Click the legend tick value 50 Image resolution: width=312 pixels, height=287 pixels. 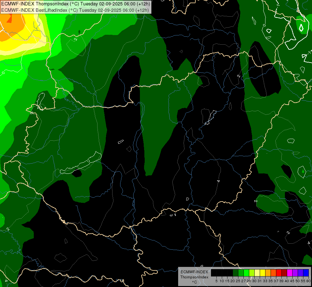(x=298, y=281)
